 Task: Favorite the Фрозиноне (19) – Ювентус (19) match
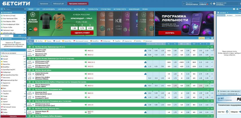coord(33,55)
